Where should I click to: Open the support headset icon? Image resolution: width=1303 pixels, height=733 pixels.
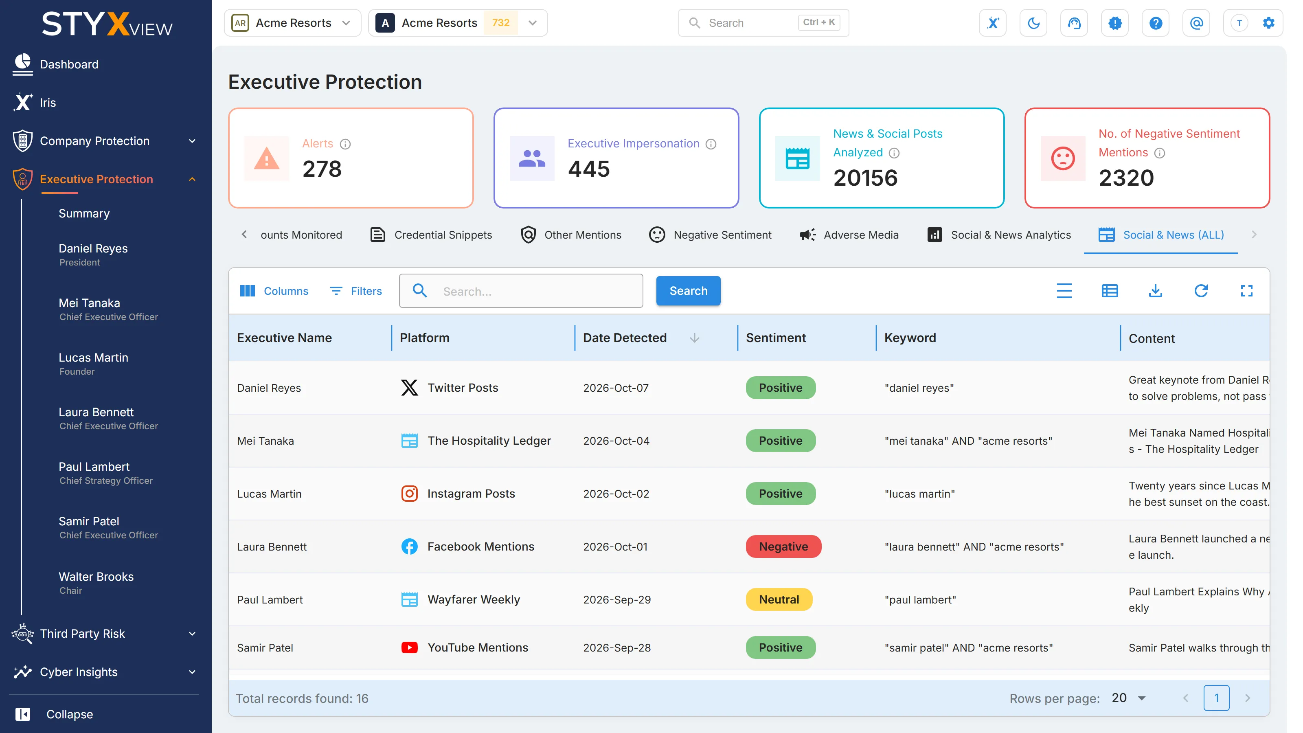point(1074,23)
